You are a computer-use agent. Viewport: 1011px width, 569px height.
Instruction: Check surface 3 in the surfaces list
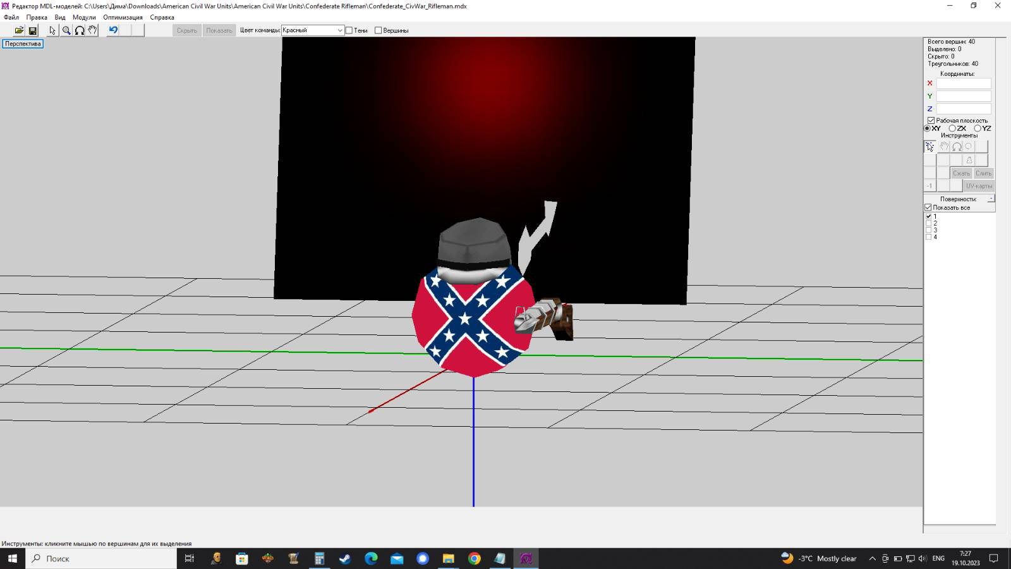pyautogui.click(x=929, y=230)
